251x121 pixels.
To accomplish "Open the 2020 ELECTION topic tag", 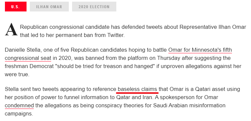I will (94, 7).
